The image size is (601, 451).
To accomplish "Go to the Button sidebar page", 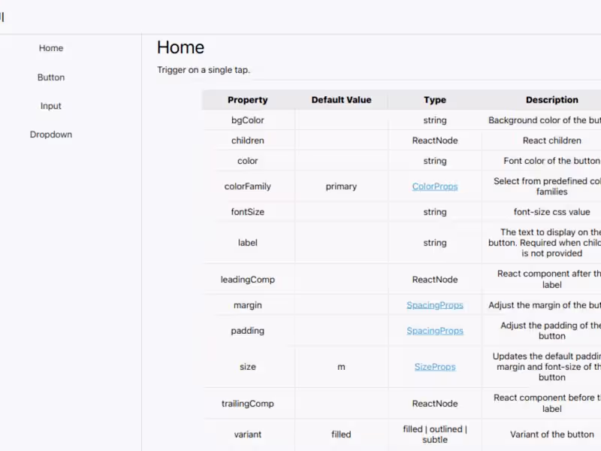I will (51, 77).
